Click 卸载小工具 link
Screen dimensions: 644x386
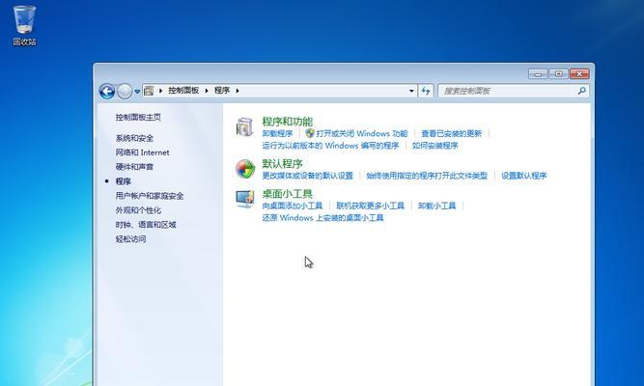(x=436, y=206)
